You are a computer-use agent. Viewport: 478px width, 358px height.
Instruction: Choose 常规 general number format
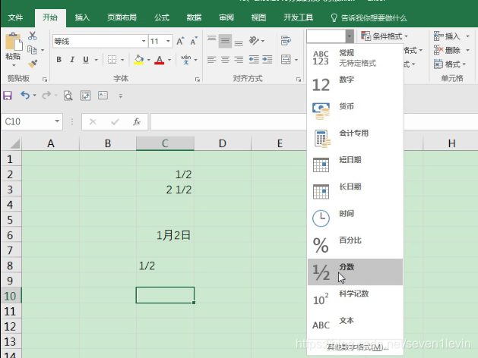355,58
